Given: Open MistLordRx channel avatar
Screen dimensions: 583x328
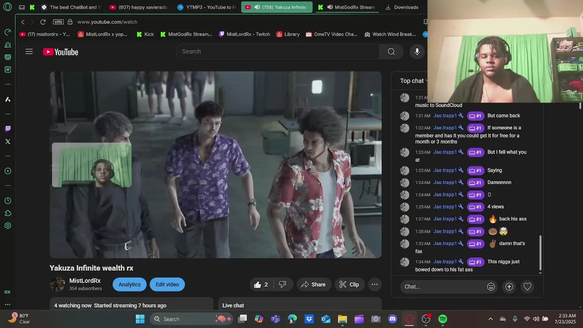Looking at the screenshot, I should pyautogui.click(x=57, y=284).
